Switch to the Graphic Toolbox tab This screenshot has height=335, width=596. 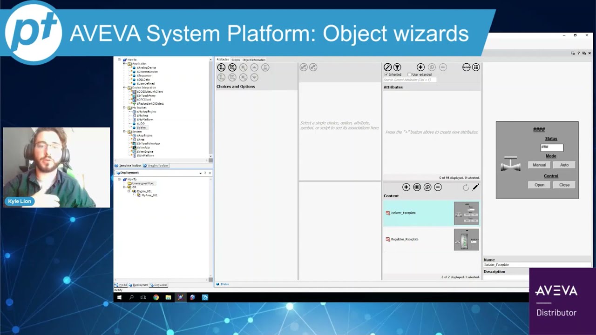click(x=156, y=166)
